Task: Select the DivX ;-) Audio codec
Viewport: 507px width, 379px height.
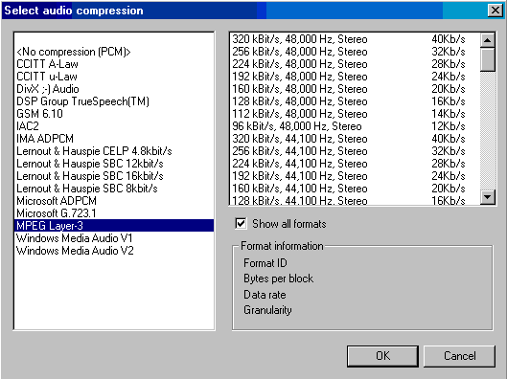Action: 114,89
